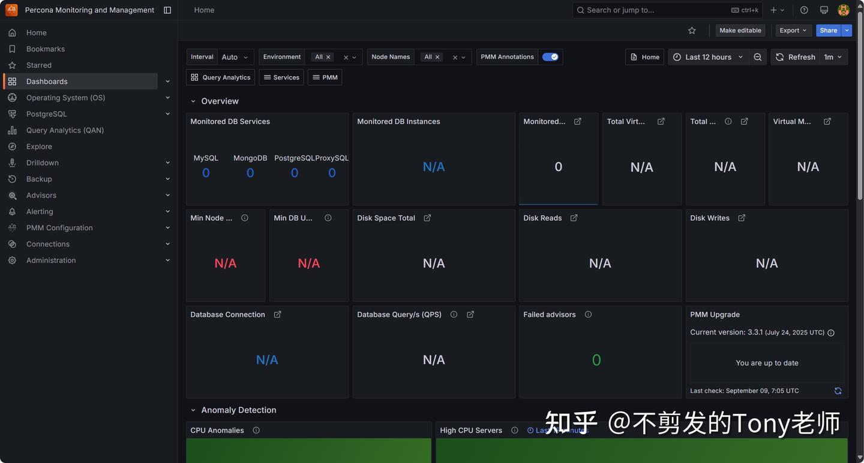This screenshot has width=864, height=463.
Task: Show info for Total ... panel
Action: point(728,121)
